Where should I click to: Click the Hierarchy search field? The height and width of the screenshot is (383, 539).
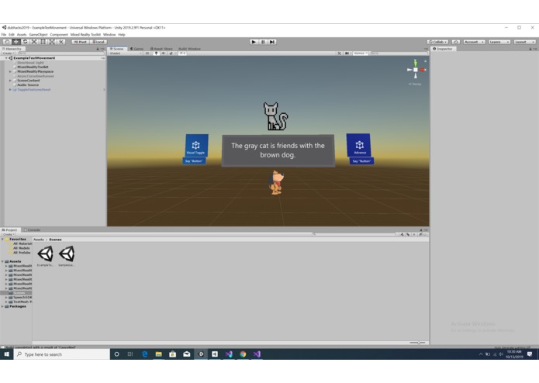60,53
